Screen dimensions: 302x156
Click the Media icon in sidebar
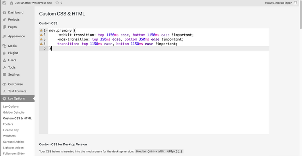point(4,46)
